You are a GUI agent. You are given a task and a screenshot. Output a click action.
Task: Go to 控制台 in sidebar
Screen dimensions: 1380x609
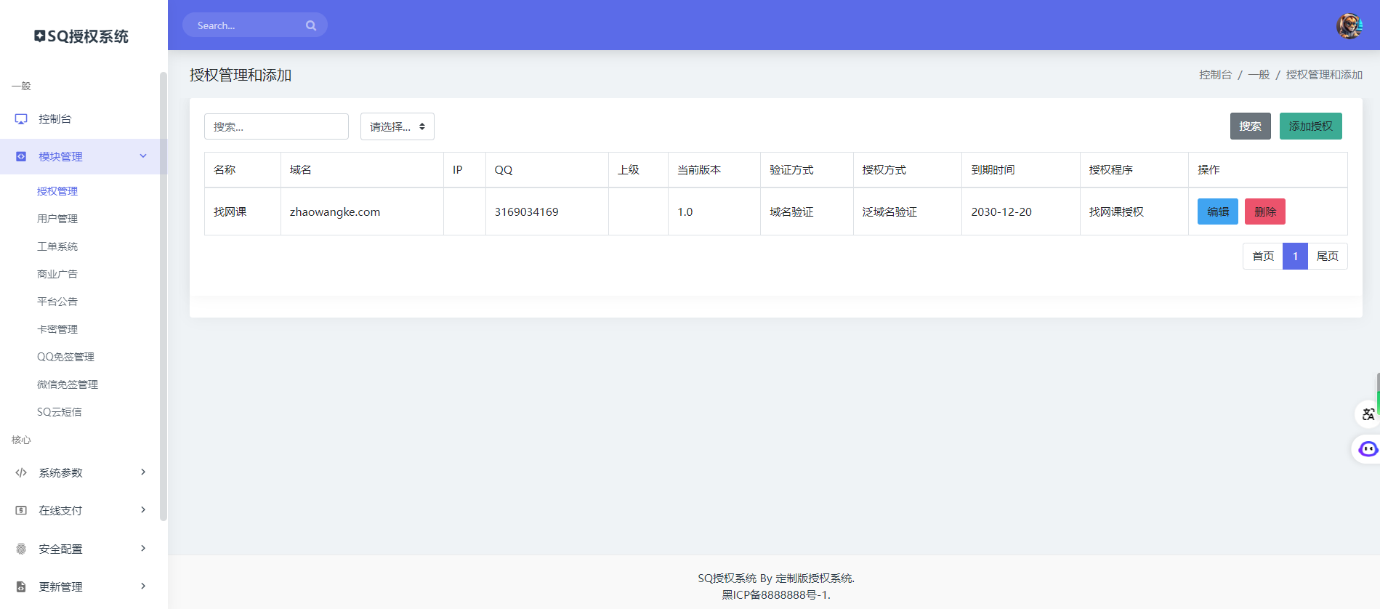55,119
